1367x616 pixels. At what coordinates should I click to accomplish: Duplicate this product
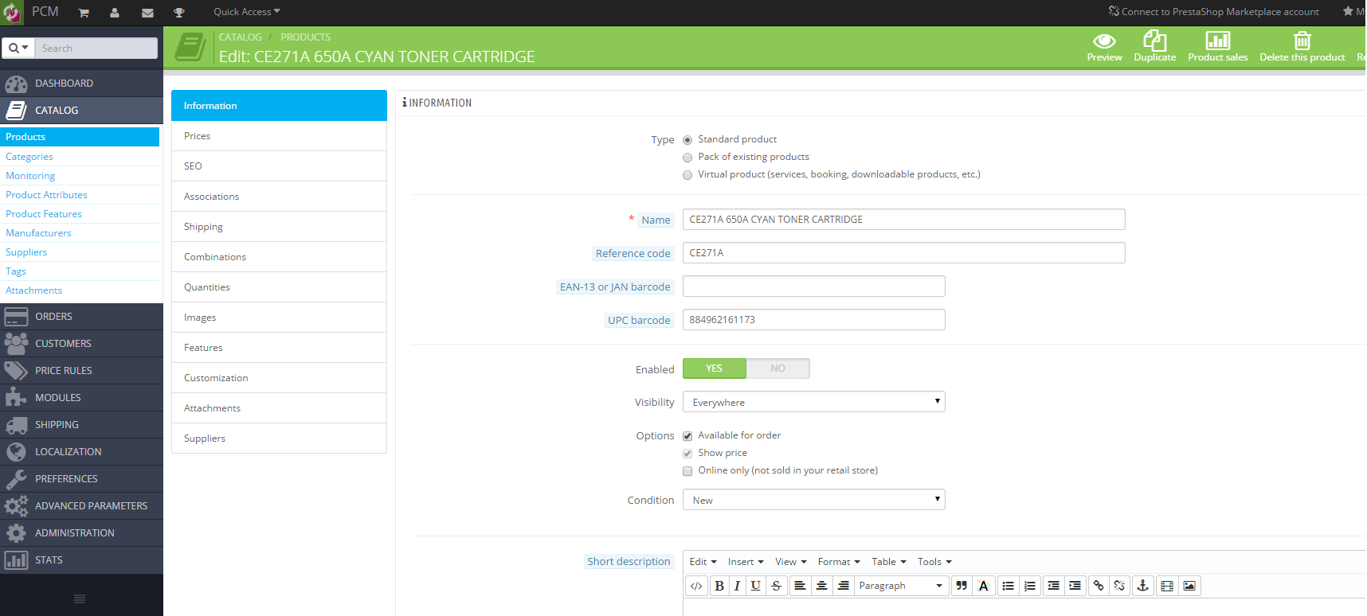point(1154,47)
